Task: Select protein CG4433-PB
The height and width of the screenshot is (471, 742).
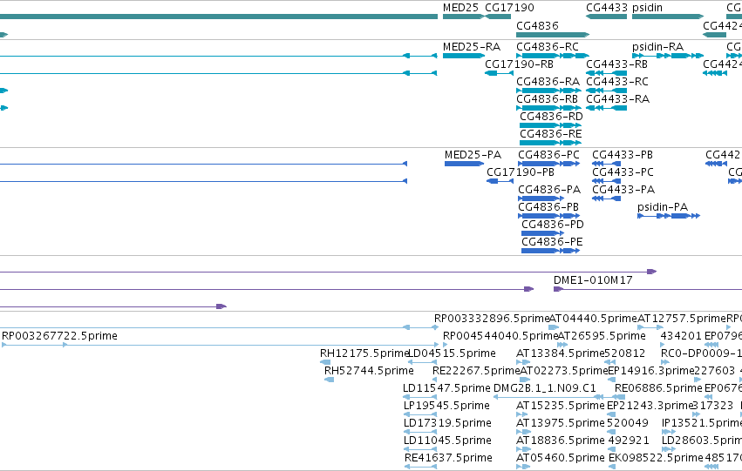Action: point(623,155)
